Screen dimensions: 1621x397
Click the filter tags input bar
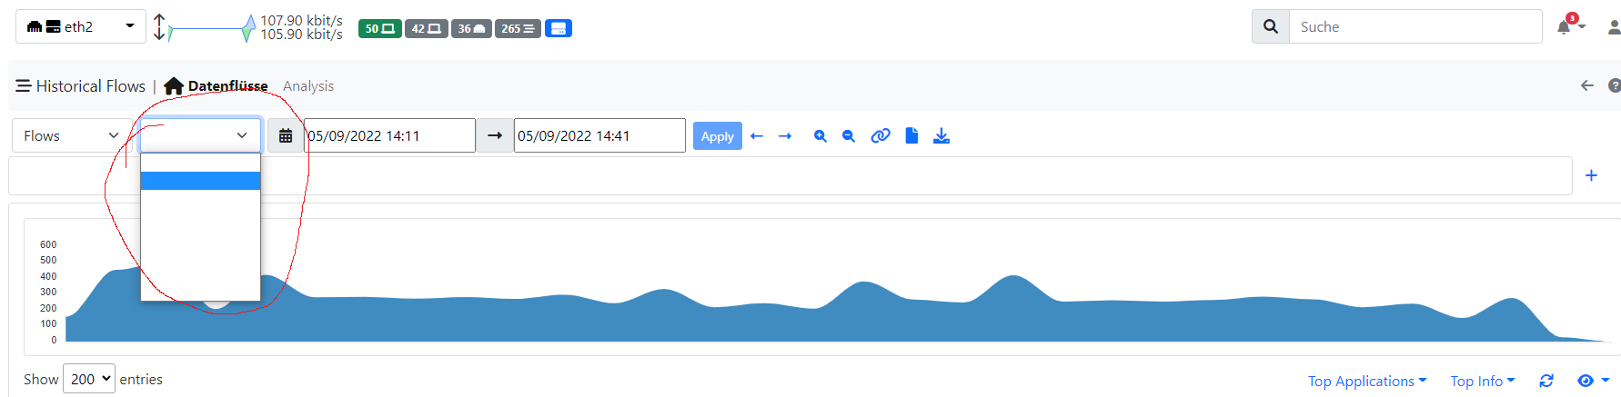pos(790,175)
